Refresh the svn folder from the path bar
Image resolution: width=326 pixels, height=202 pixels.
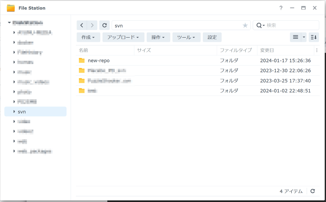(x=104, y=25)
